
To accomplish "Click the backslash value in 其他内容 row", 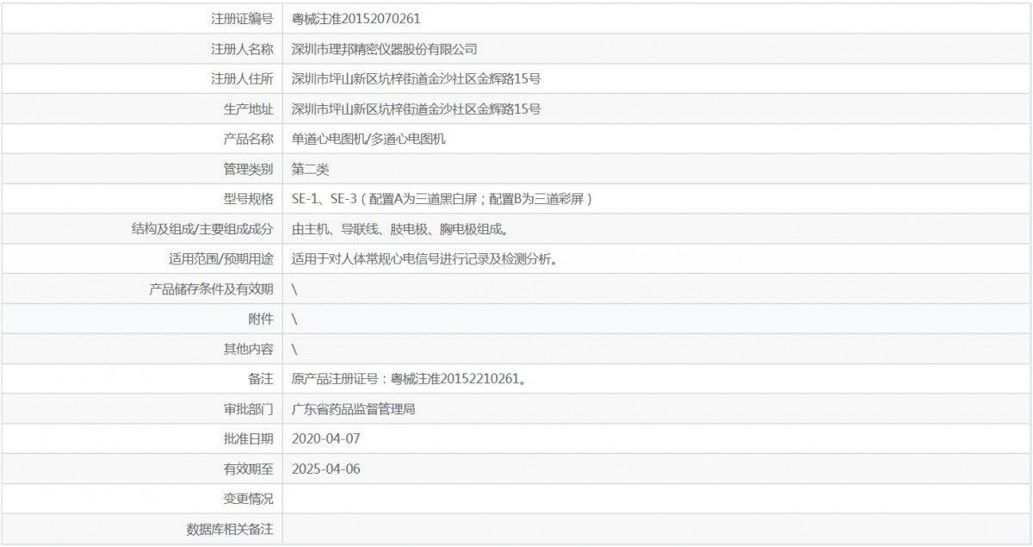I will [x=295, y=350].
